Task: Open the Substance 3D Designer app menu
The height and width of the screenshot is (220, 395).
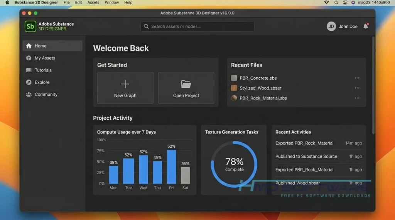Action: coord(36,3)
